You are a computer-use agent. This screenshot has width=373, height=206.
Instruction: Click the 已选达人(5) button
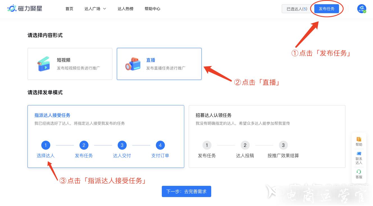tap(297, 9)
